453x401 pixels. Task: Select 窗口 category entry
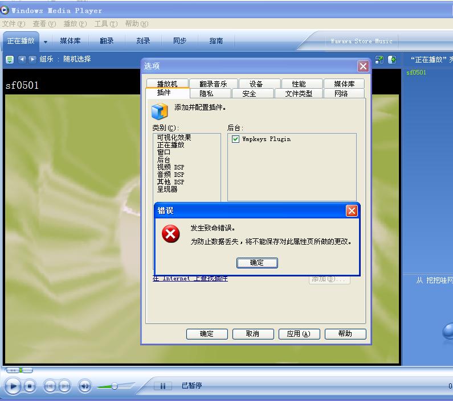164,152
